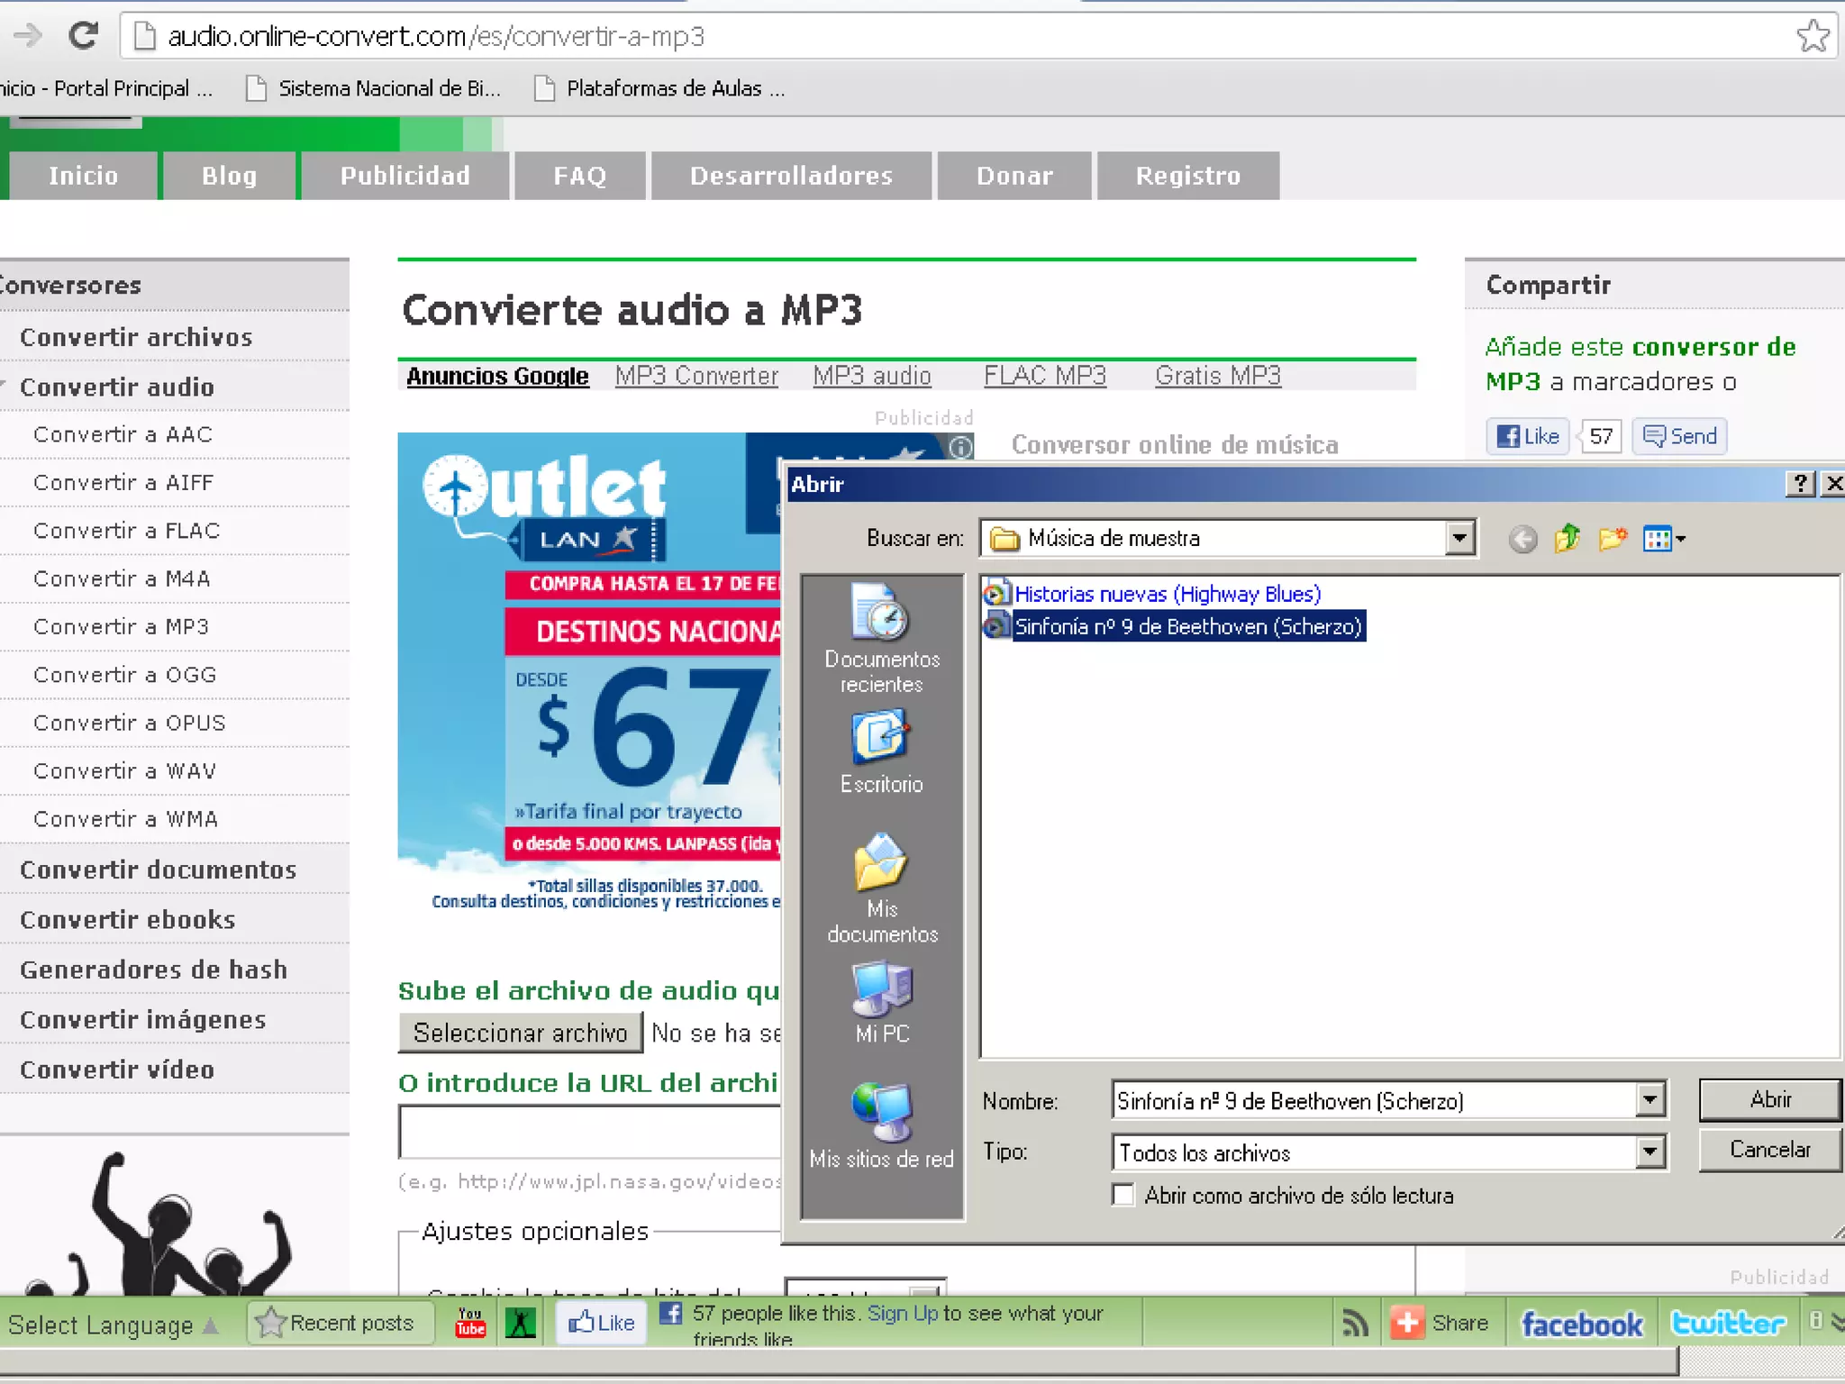Expand the Nombre filename dropdown
The height and width of the screenshot is (1384, 1845).
[1650, 1099]
